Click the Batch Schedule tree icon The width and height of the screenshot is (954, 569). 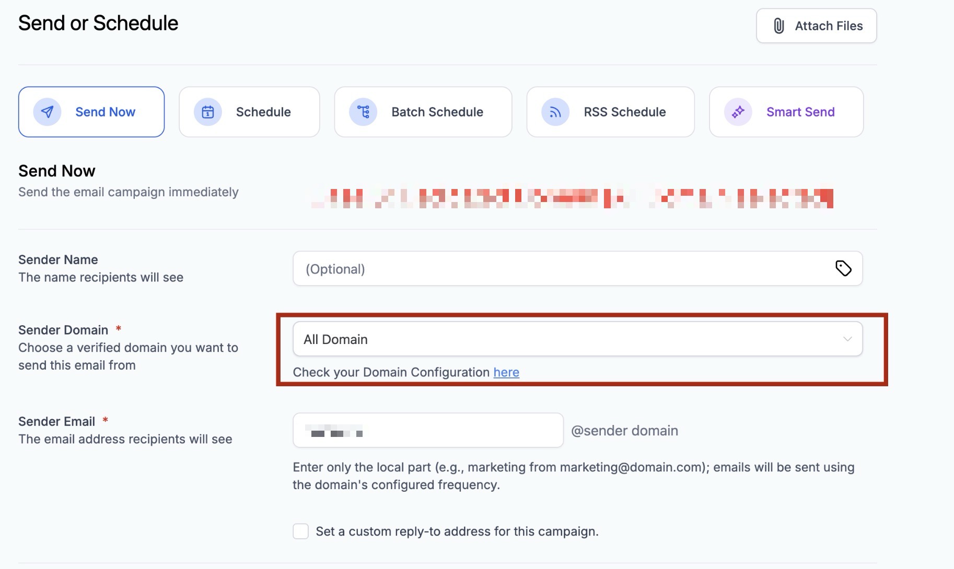coord(363,112)
